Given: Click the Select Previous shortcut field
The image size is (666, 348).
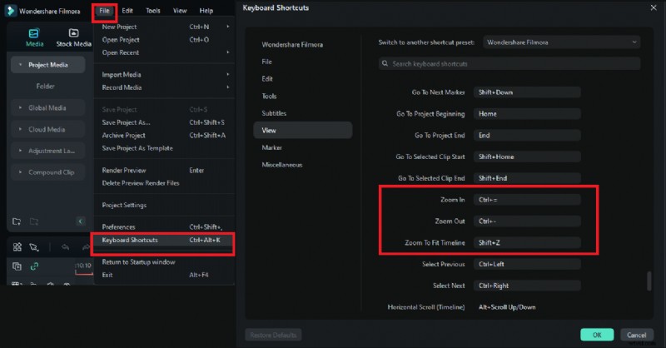Looking at the screenshot, I should coord(527,264).
